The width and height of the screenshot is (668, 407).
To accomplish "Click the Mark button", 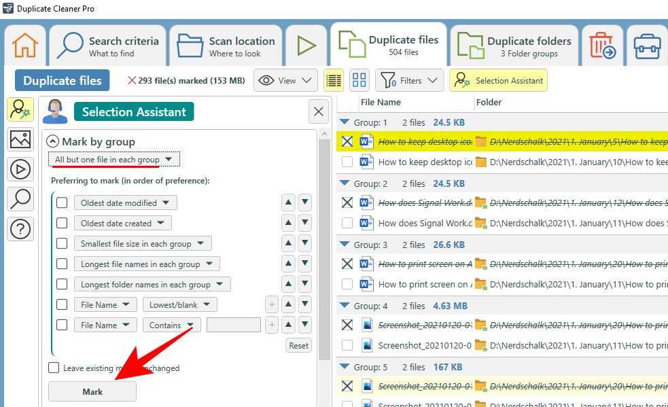I will (92, 391).
